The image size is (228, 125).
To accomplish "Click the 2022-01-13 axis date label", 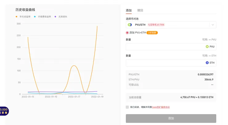I will click(x=28, y=97).
